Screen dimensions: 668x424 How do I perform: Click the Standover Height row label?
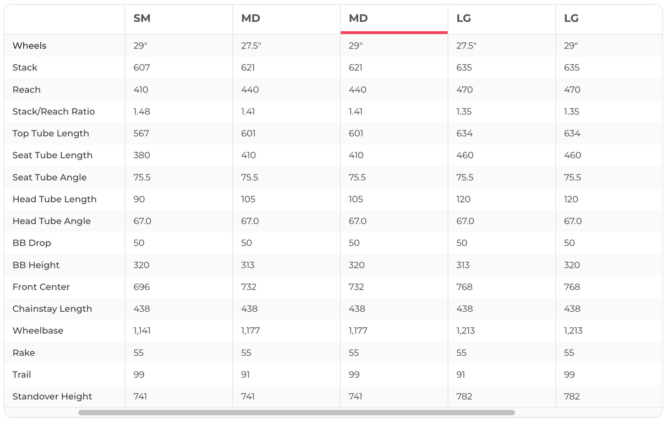point(52,397)
